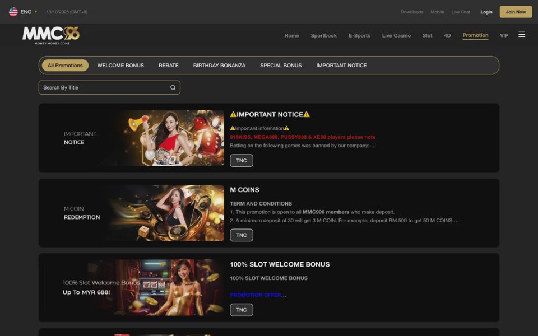Navigate to Live Casino
Viewport: 538px width, 336px height.
396,36
